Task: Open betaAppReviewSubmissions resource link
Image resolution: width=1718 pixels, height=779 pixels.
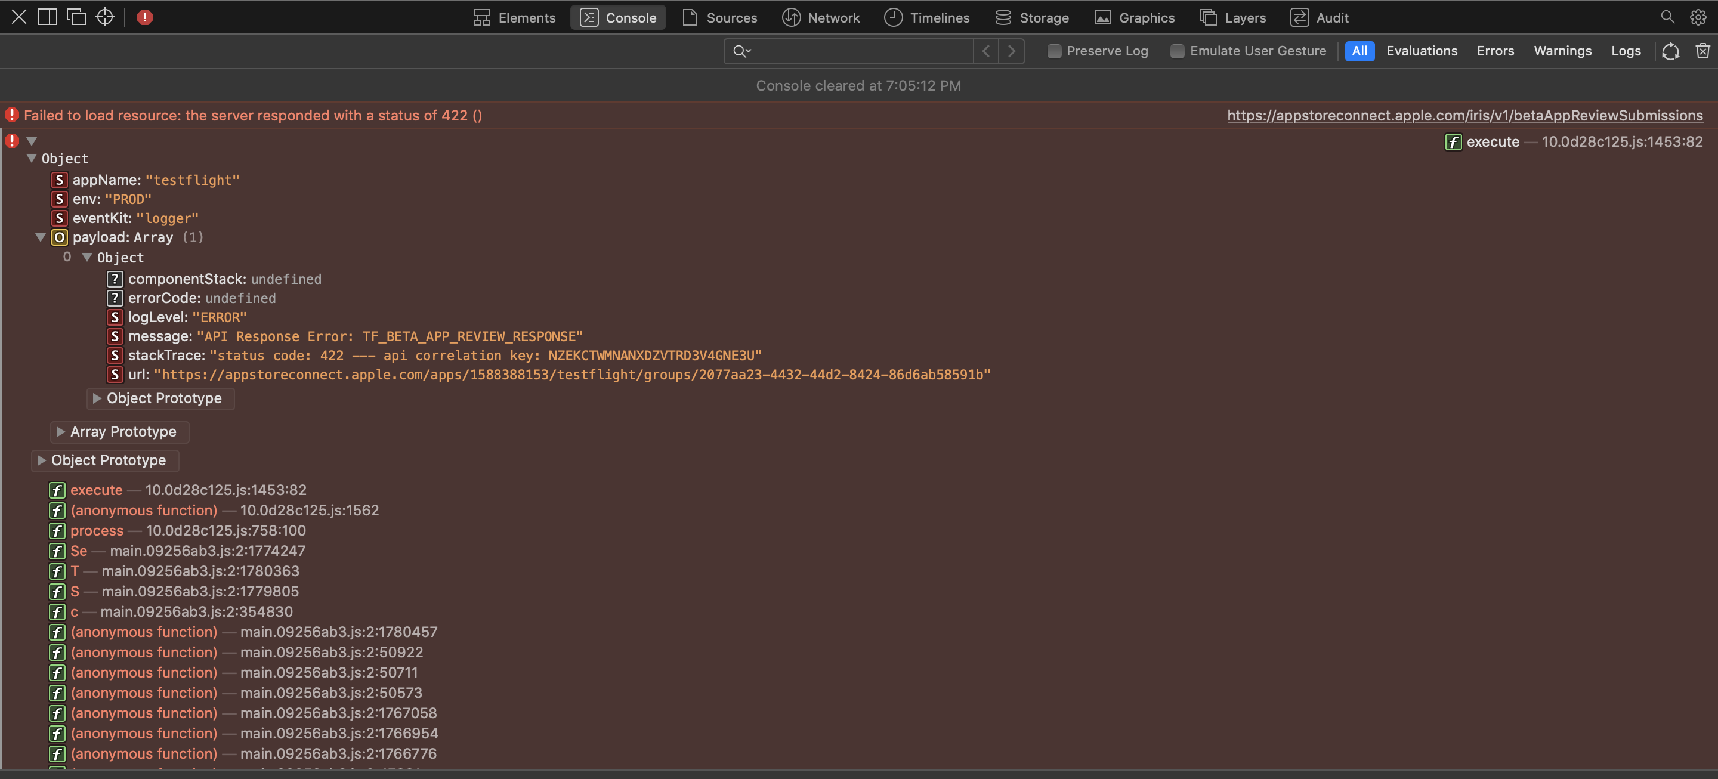Action: point(1464,115)
